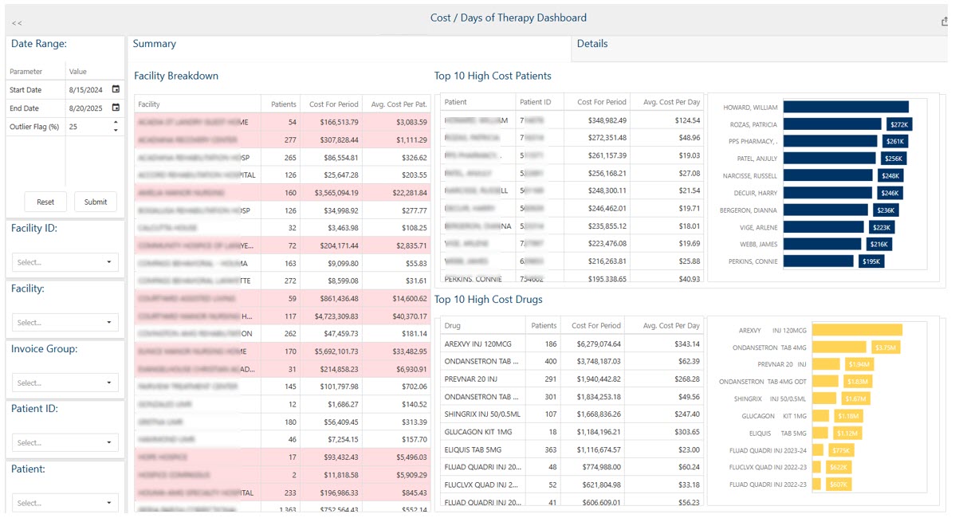955x518 pixels.
Task: Open the Start Date calendar picker
Action: click(116, 89)
